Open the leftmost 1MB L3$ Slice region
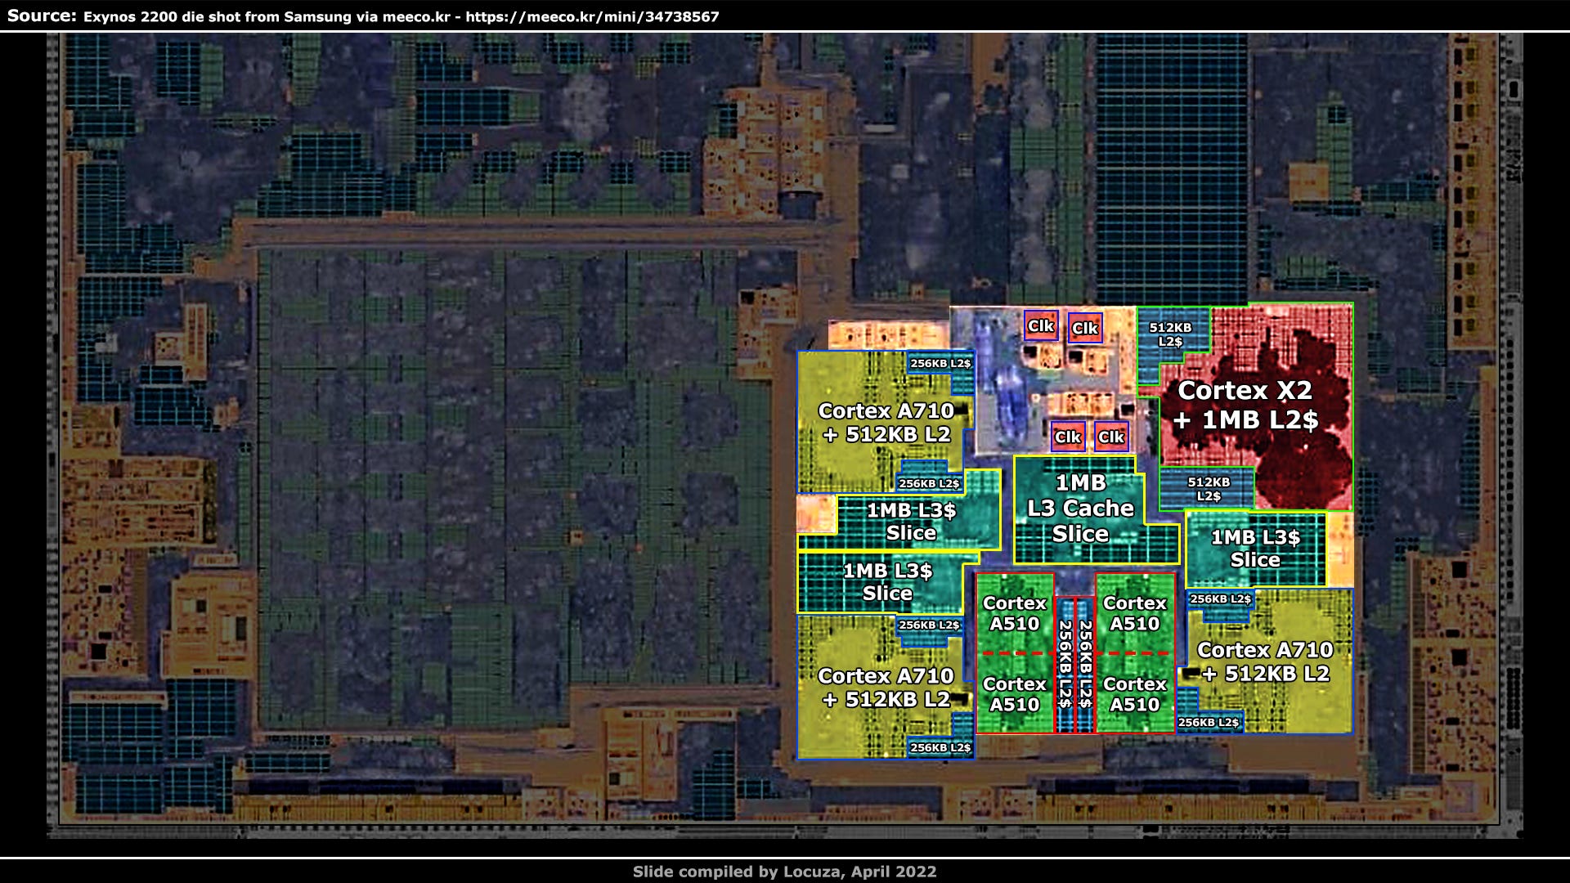 (x=887, y=582)
